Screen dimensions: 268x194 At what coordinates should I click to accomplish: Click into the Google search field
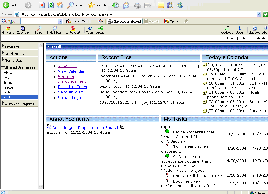point(39,21)
